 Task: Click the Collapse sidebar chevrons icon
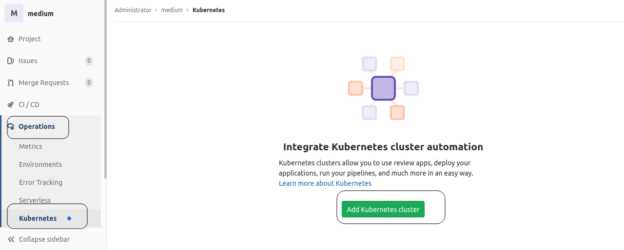pyautogui.click(x=11, y=239)
